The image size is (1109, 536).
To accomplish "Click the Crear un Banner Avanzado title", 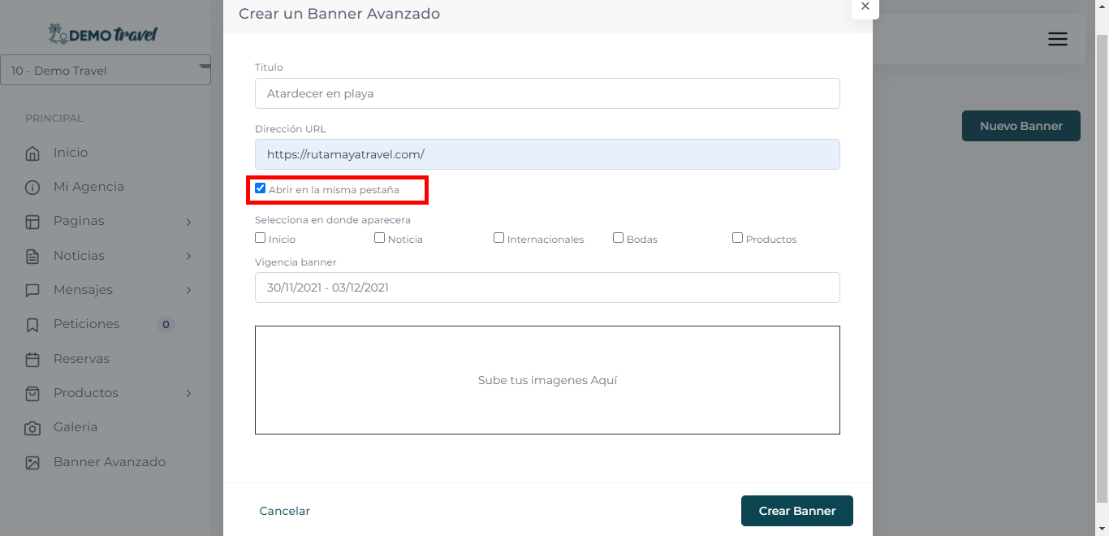I will tap(339, 14).
